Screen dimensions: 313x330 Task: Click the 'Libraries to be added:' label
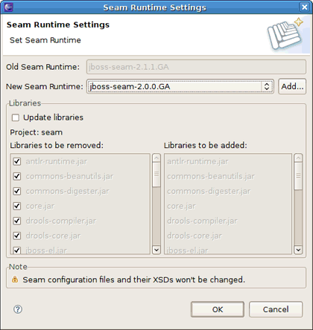(x=206, y=145)
